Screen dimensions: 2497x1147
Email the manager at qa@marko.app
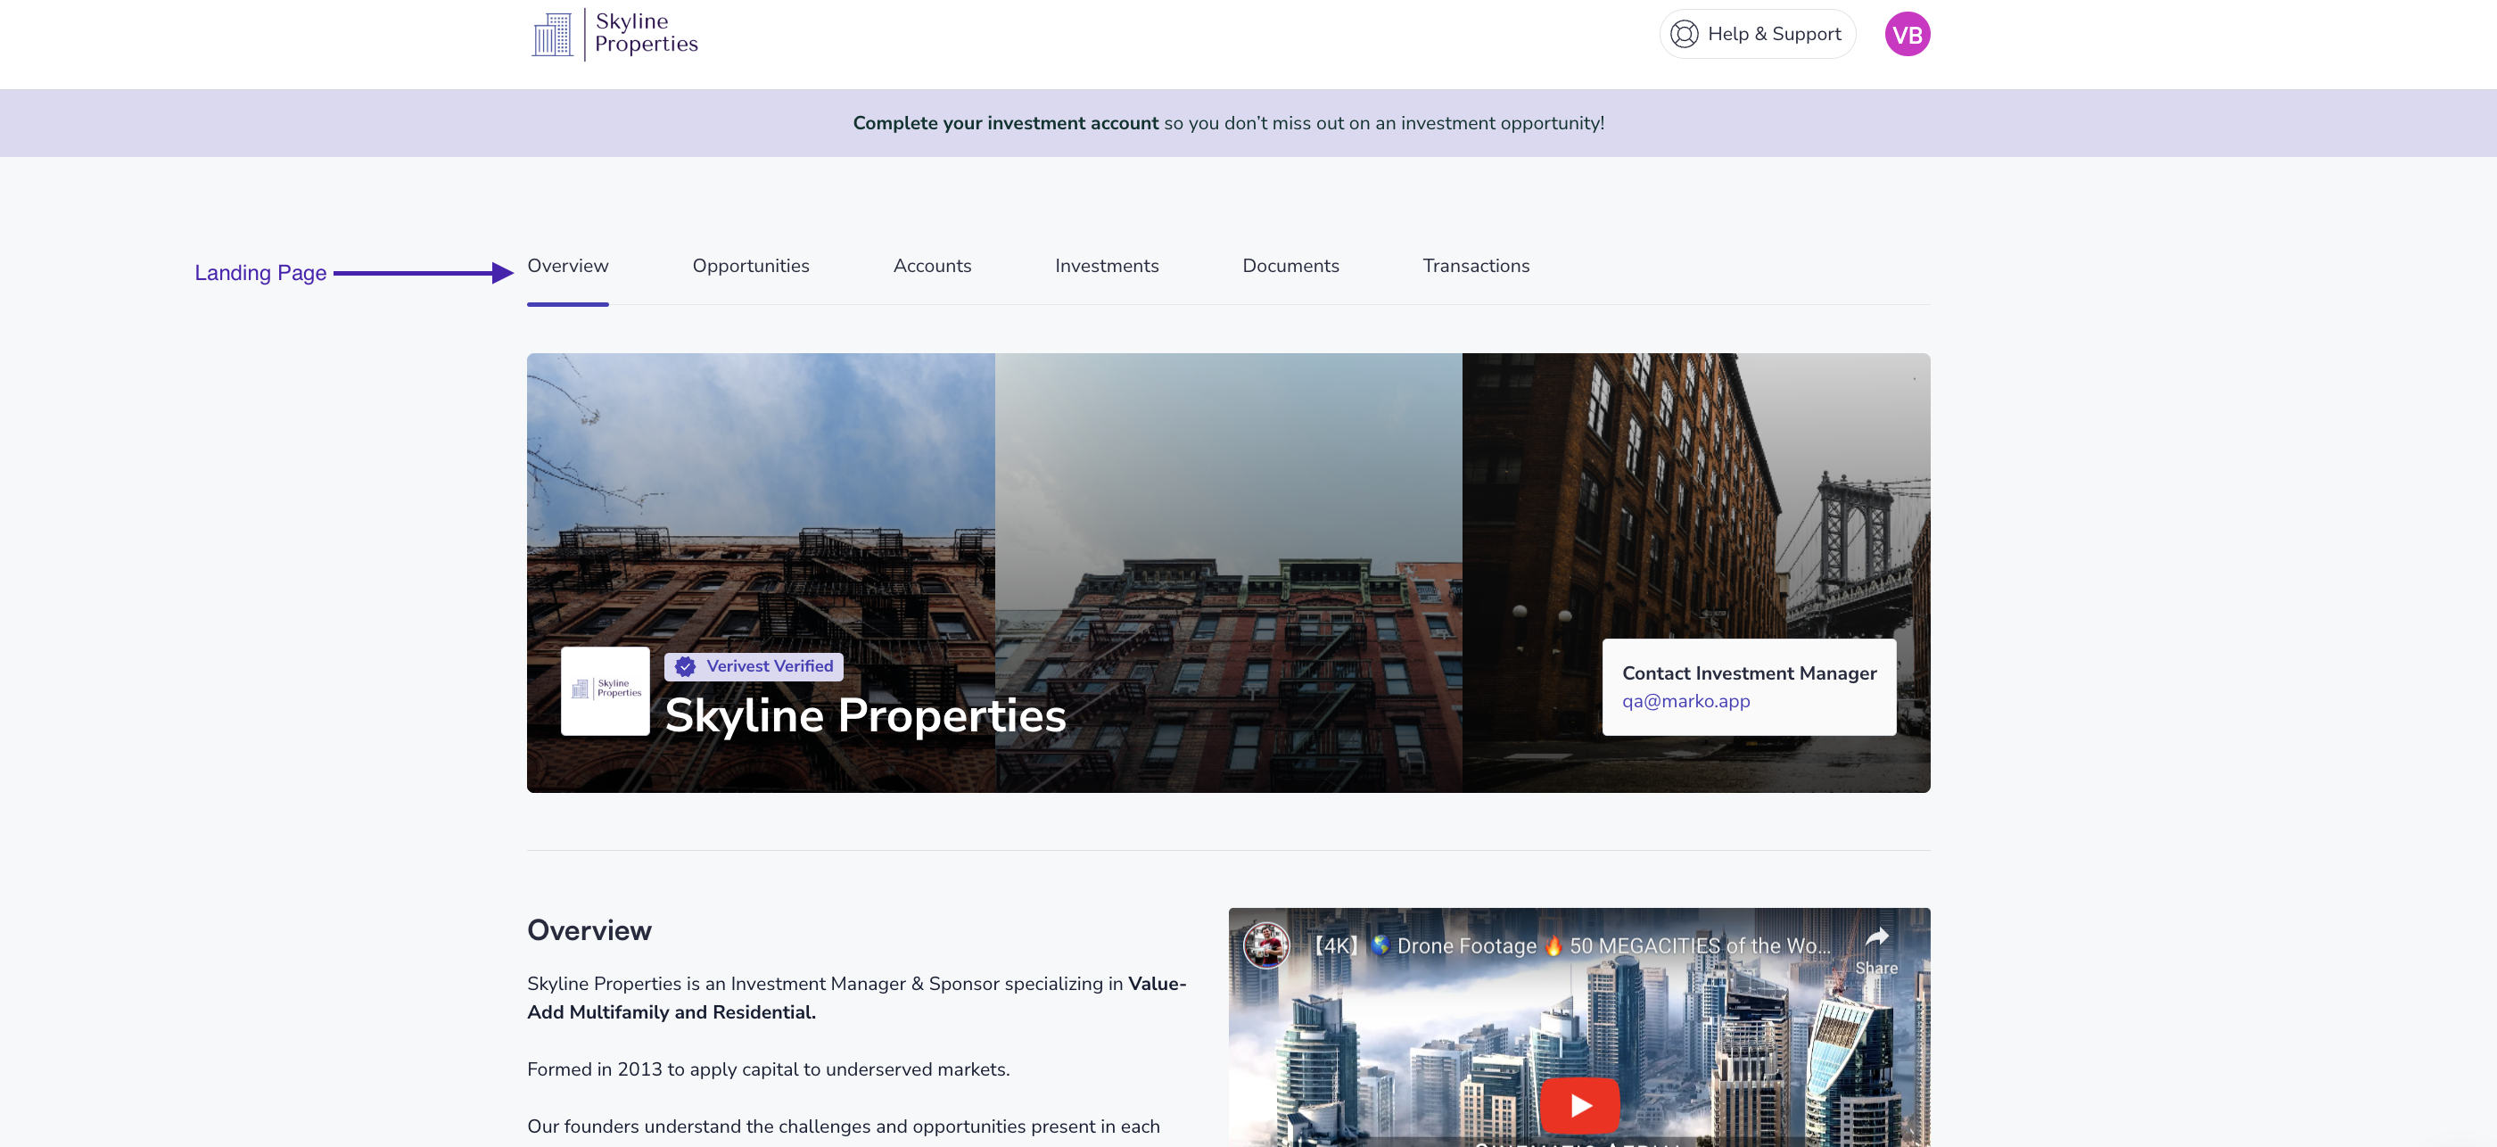[1685, 701]
